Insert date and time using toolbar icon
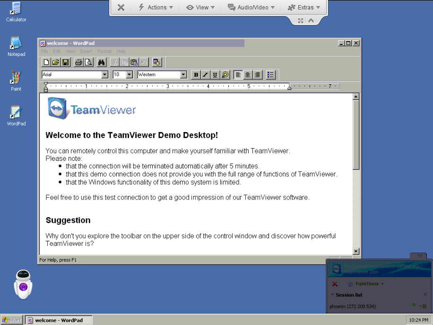 click(x=156, y=62)
